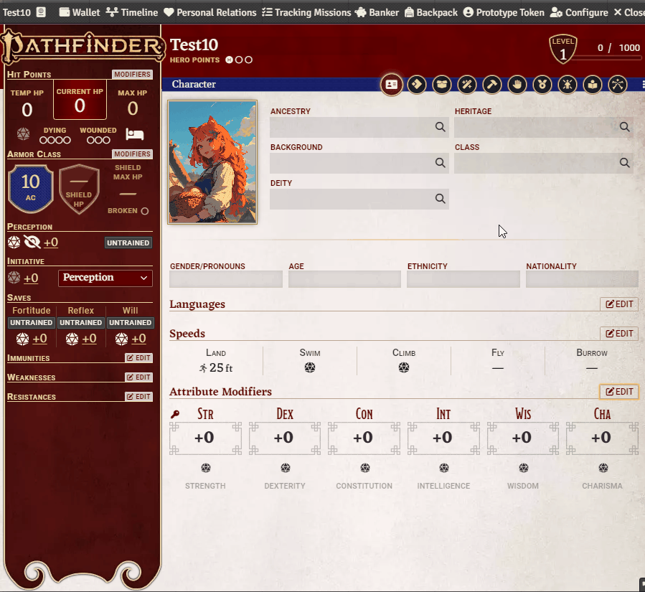Roll the Fortitude save die icon
645x592 pixels.
pyautogui.click(x=23, y=339)
